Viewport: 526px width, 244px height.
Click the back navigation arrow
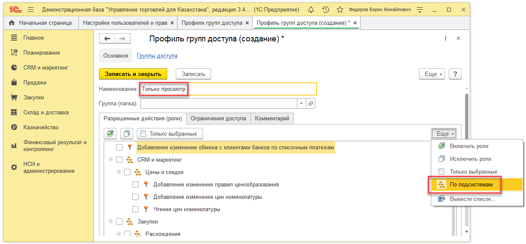click(x=107, y=39)
